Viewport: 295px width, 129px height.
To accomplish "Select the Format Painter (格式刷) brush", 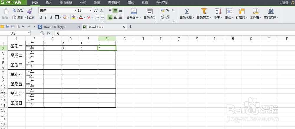I will click(29, 11).
